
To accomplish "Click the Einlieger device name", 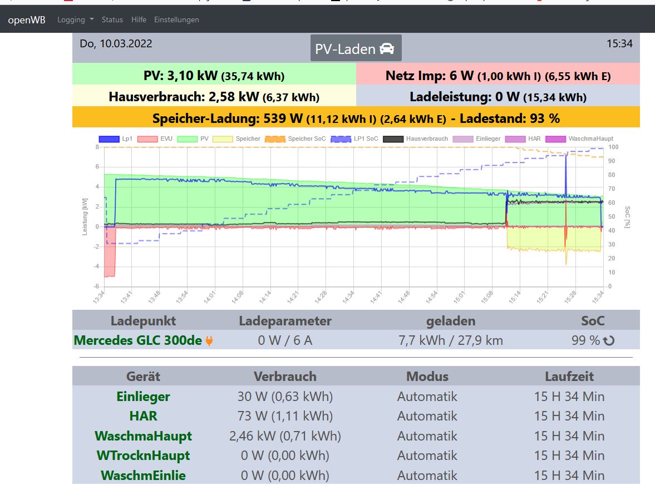I will tap(143, 397).
